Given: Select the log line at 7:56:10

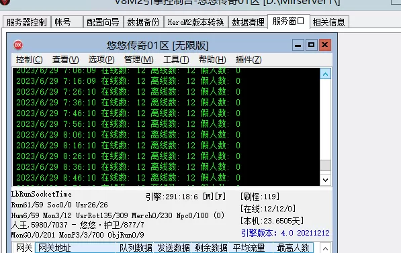Looking at the screenshot, I should tap(128, 124).
